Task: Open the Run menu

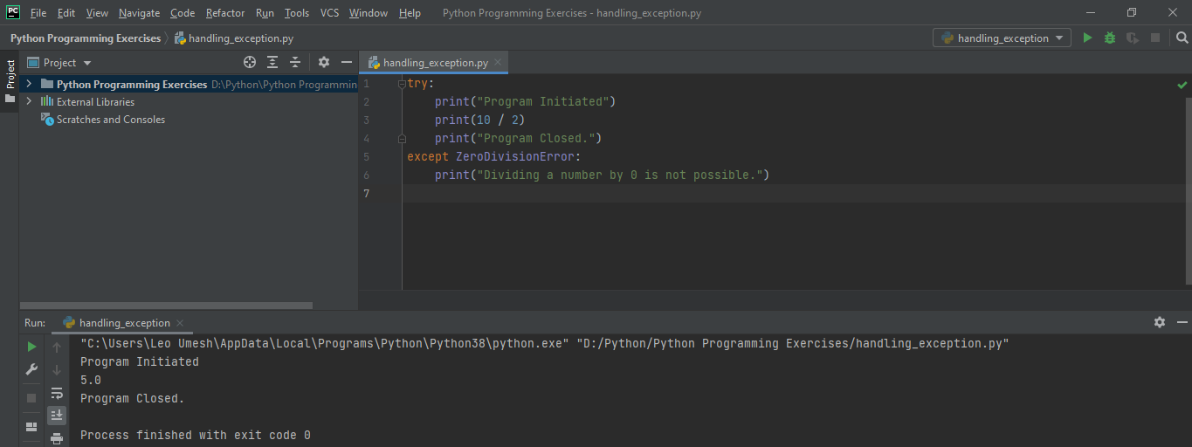Action: [265, 13]
